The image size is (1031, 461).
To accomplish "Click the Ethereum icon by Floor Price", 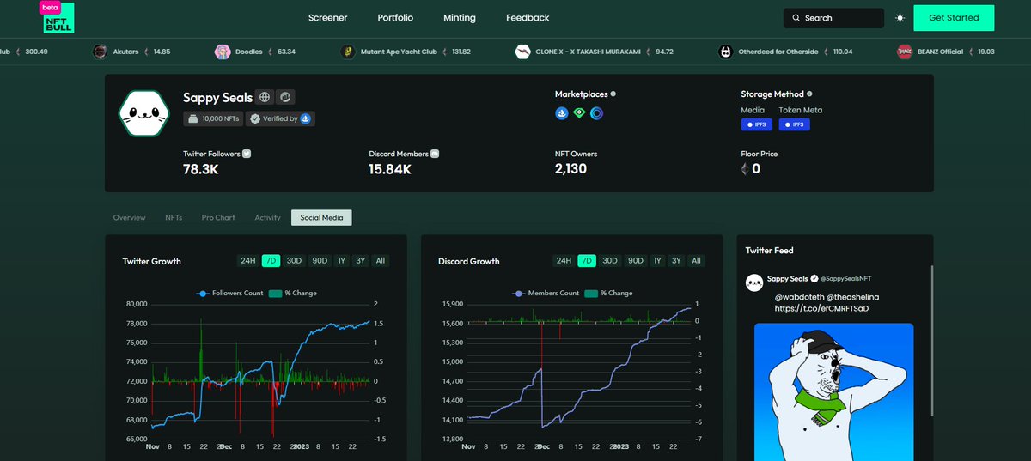I will (x=744, y=169).
